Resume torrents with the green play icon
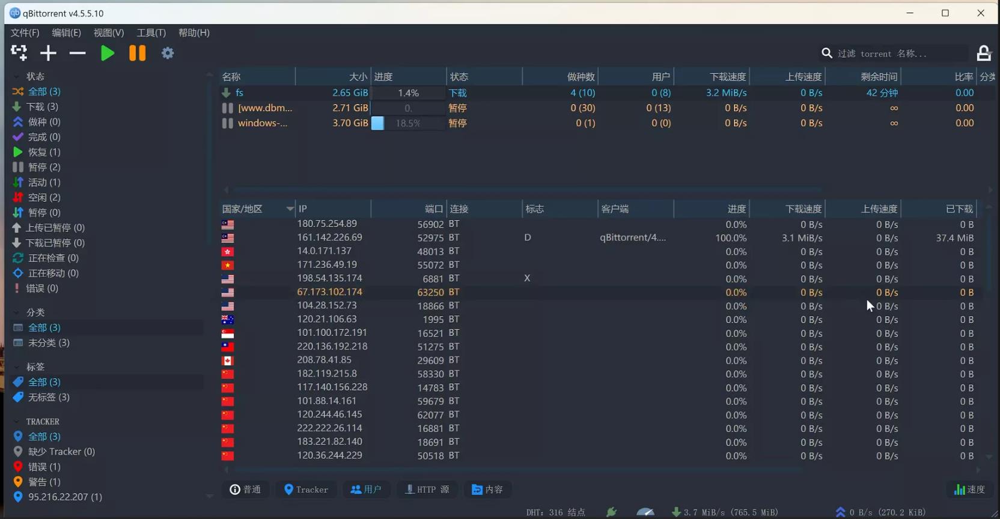Image resolution: width=1000 pixels, height=519 pixels. 108,53
